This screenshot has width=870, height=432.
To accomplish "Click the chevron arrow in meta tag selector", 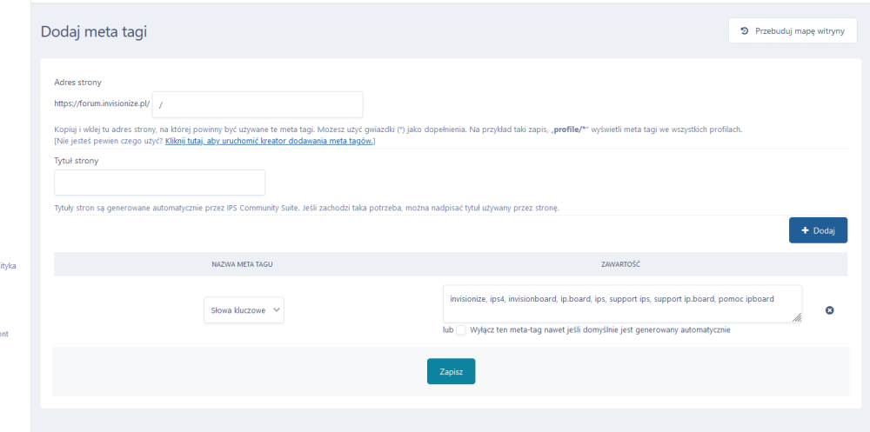I will (x=276, y=309).
